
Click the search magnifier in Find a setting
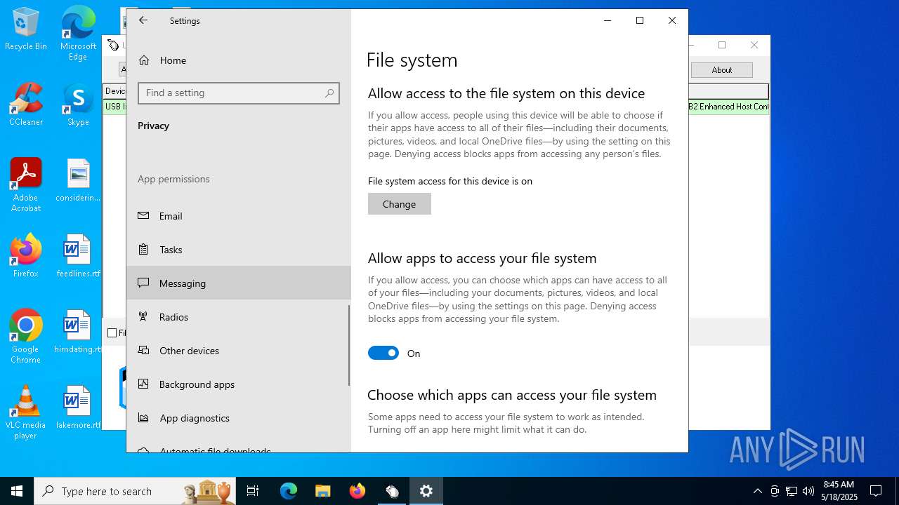click(329, 93)
